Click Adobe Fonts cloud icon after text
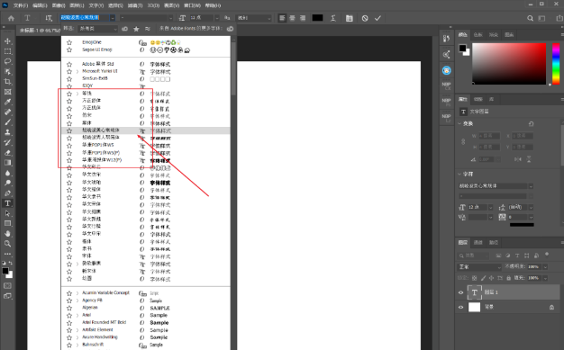The width and height of the screenshot is (564, 350). tap(231, 29)
